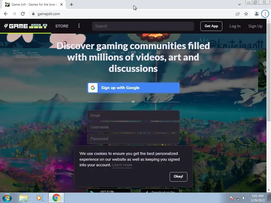Click the Chrome taskbar icon
Viewport: 271px width, 203px height.
click(56, 198)
